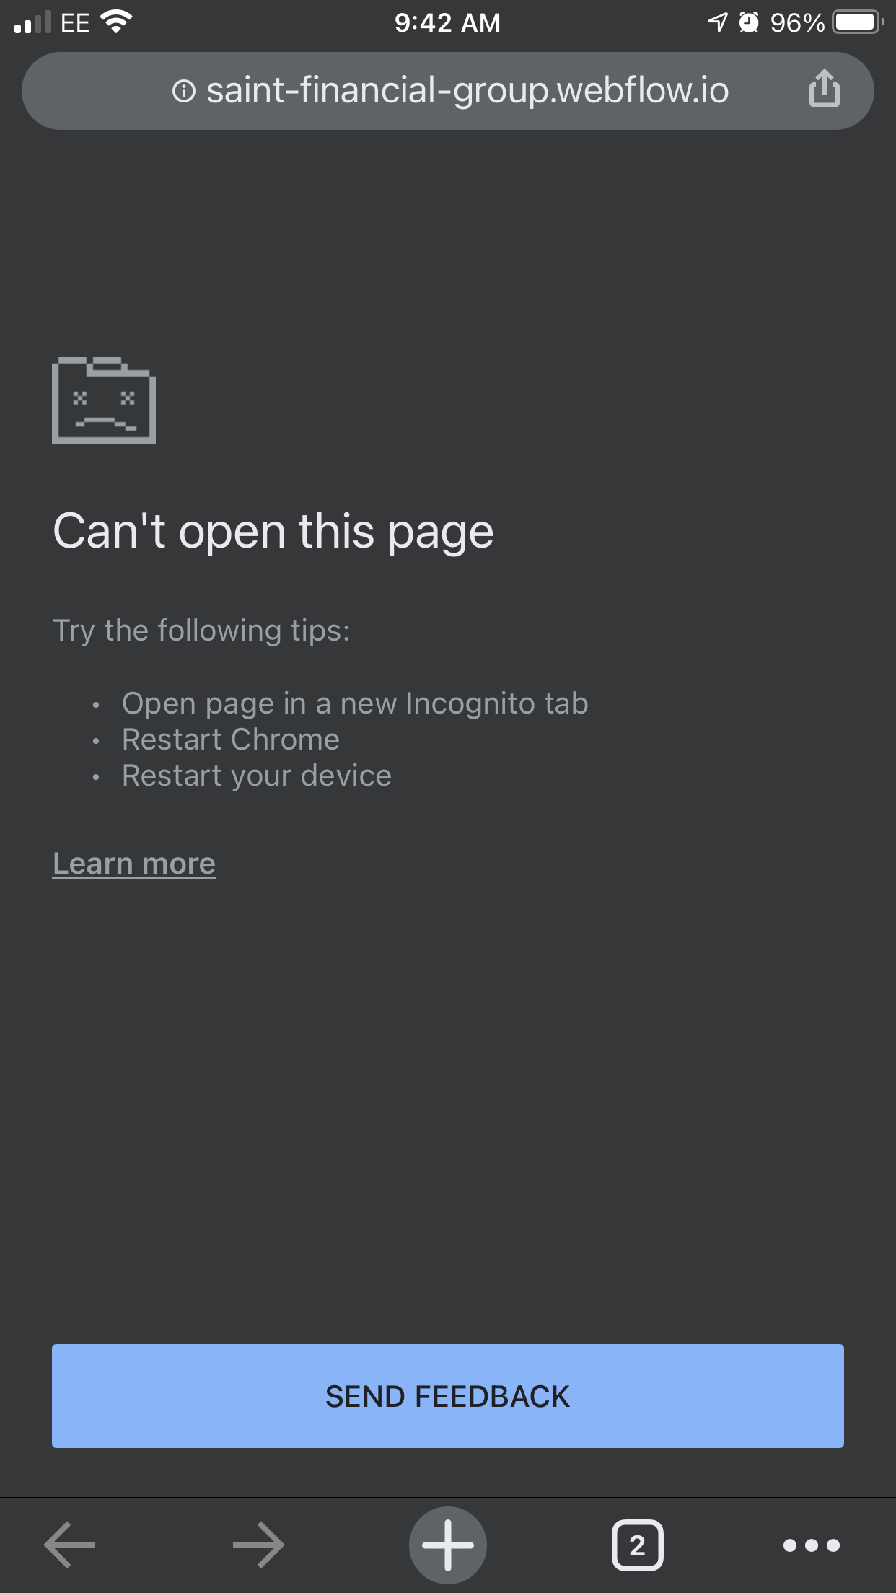Go back using the left arrow
The width and height of the screenshot is (896, 1593).
70,1545
